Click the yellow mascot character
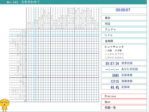The width and height of the screenshot is (149, 112). (x=4, y=105)
